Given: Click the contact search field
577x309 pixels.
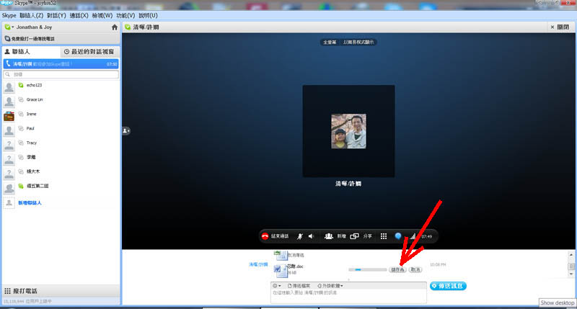Looking at the screenshot, I should click(61, 74).
